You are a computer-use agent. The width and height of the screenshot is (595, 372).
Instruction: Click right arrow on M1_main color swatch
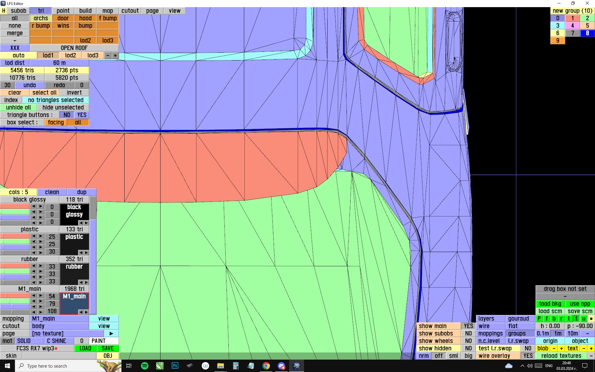86,312
